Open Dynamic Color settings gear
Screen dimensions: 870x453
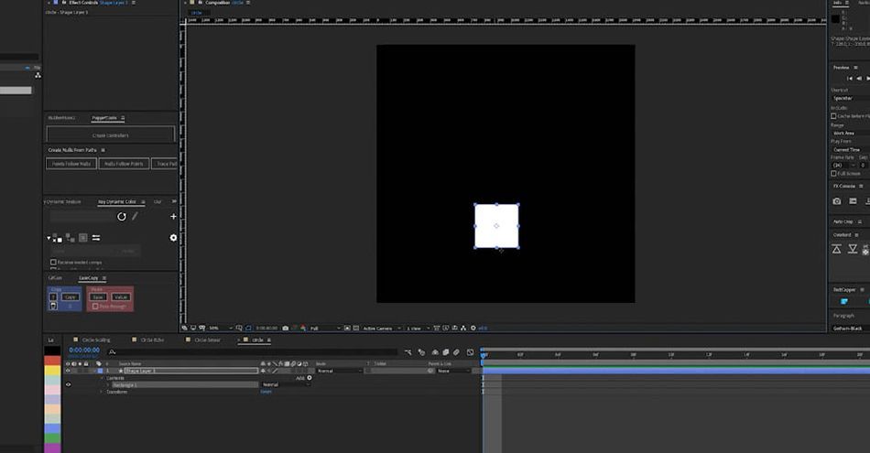[x=173, y=237]
